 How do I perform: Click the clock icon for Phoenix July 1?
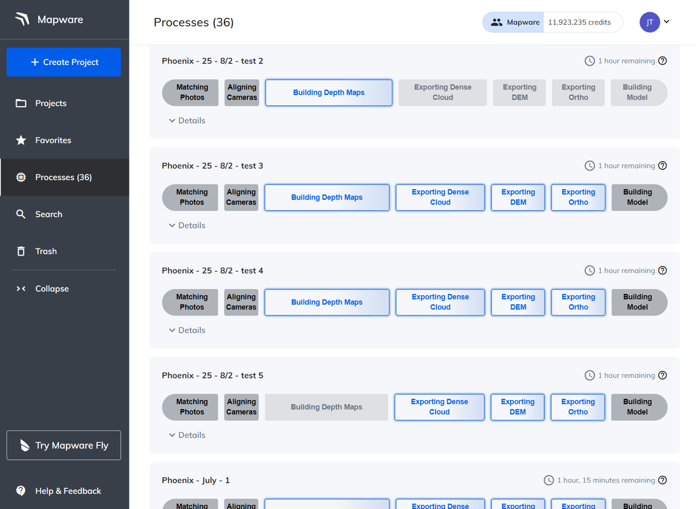click(x=548, y=480)
